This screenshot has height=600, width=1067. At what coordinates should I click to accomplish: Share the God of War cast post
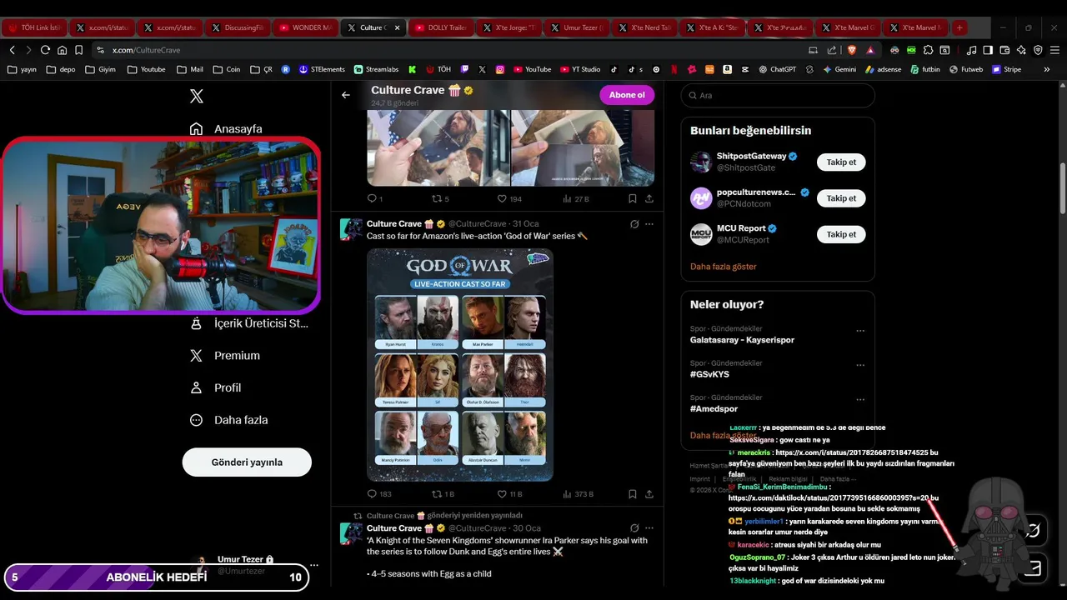[649, 494]
